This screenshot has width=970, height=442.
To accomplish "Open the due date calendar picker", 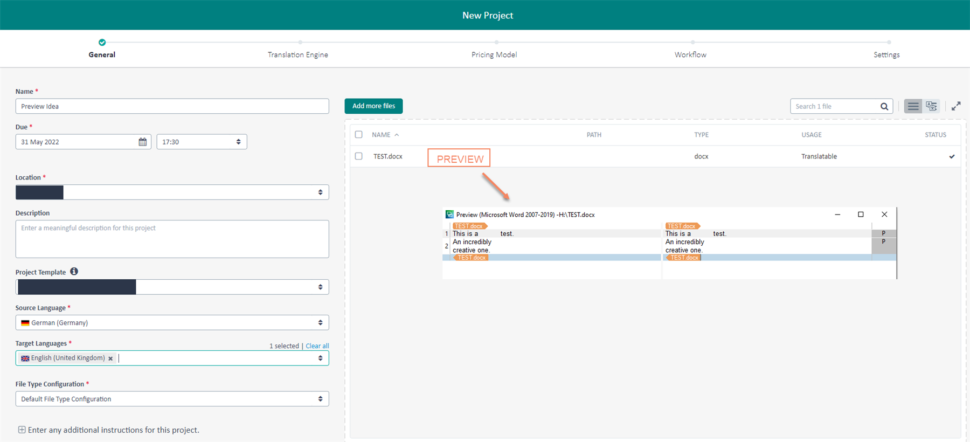I will coord(142,142).
